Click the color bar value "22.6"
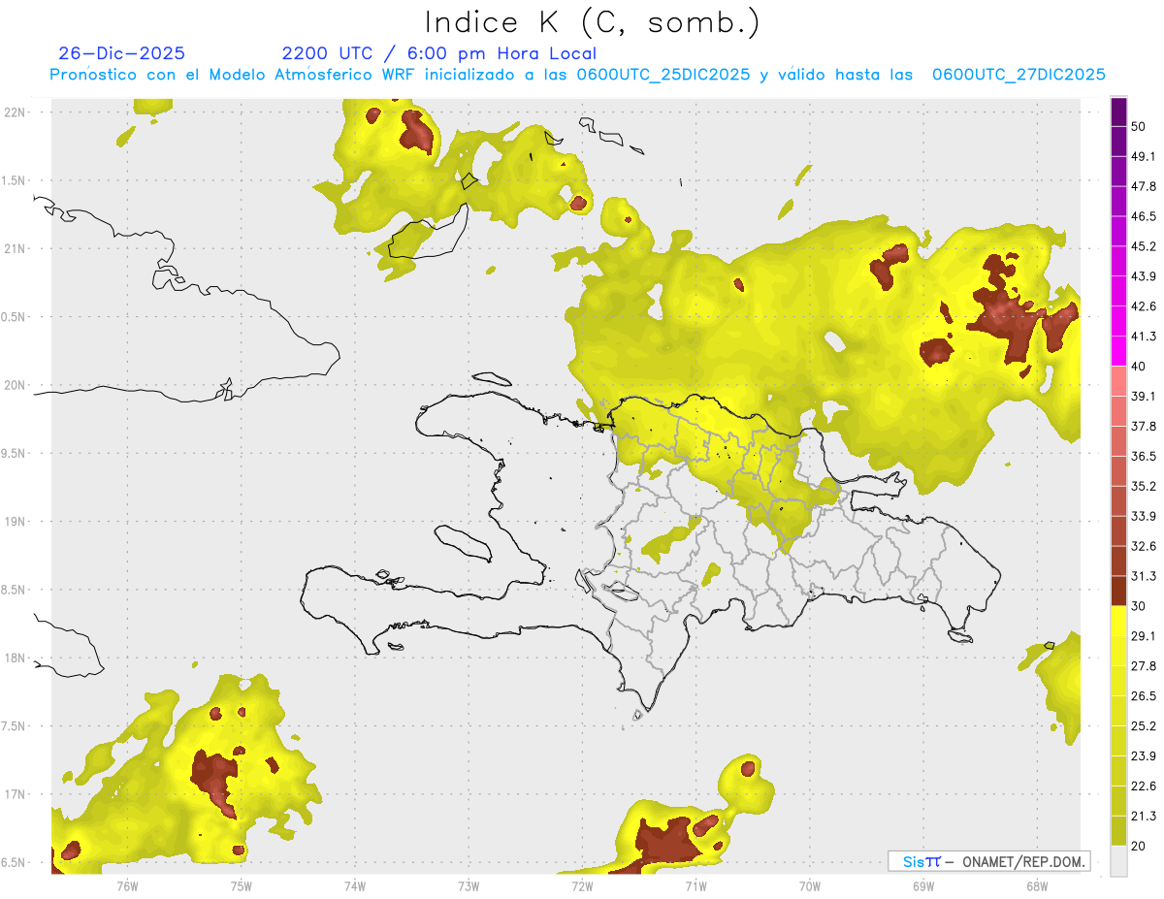This screenshot has width=1164, height=899. (1143, 787)
